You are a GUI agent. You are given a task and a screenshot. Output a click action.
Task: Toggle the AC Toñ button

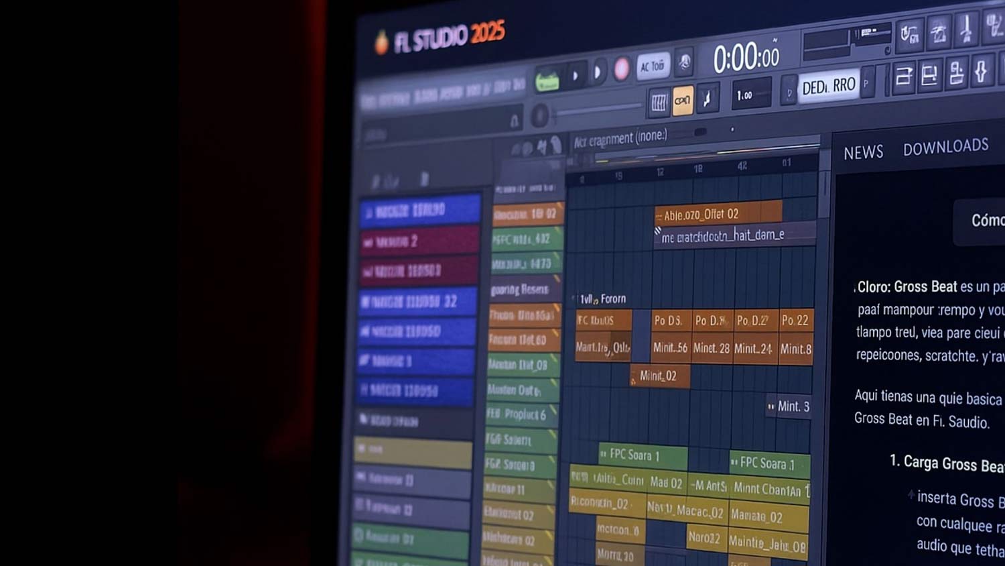(652, 66)
